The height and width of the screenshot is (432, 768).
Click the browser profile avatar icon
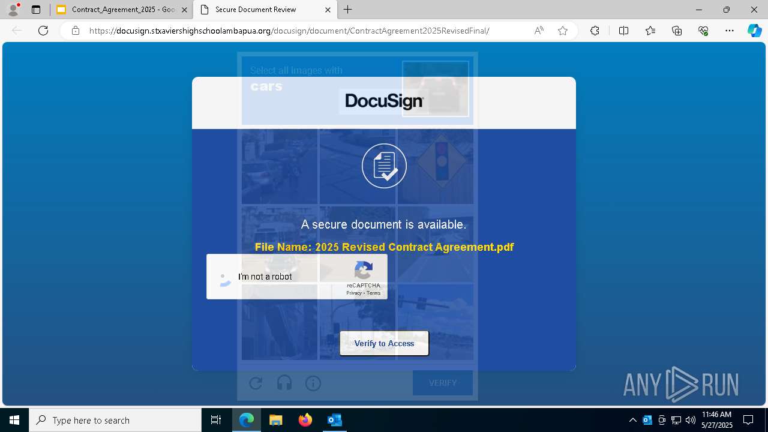pos(13,10)
